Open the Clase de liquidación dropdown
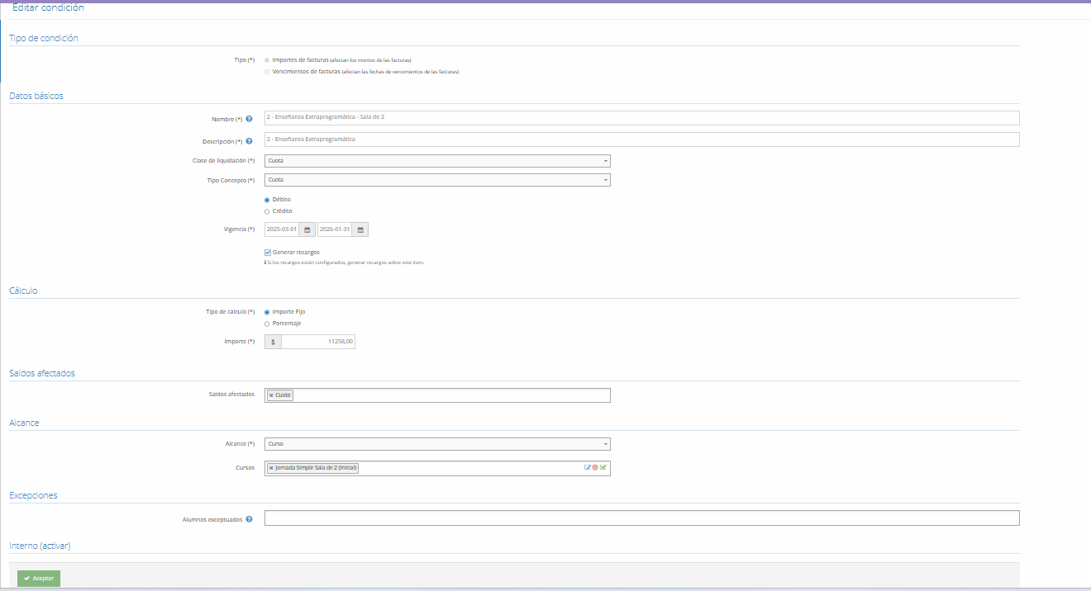 [x=437, y=161]
